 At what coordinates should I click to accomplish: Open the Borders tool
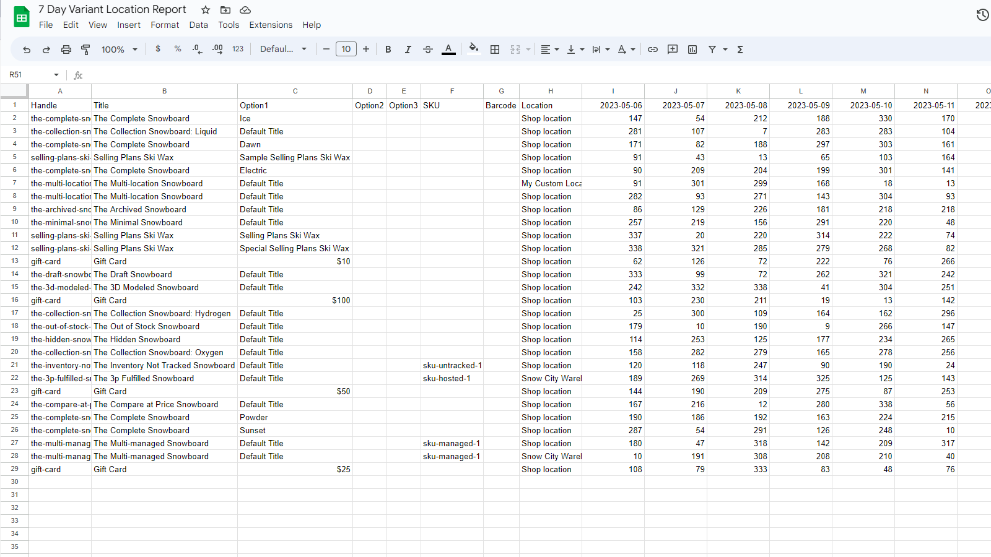pyautogui.click(x=495, y=50)
